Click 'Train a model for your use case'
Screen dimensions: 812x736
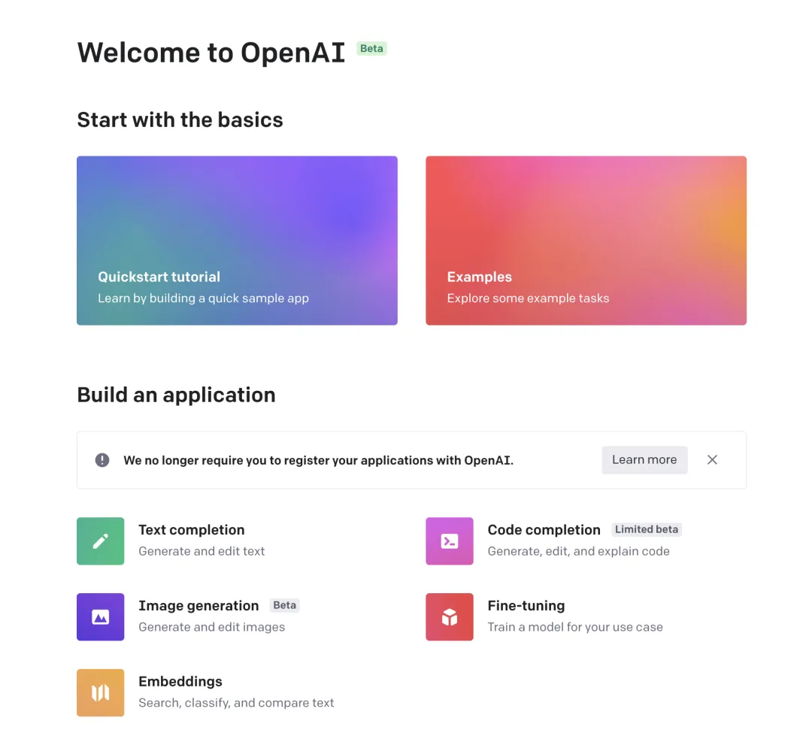click(x=575, y=627)
